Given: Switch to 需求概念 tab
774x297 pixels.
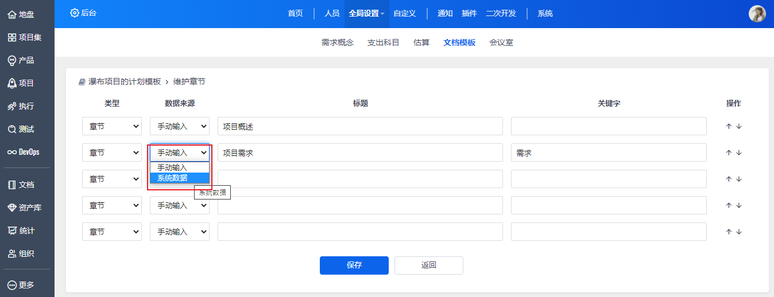Looking at the screenshot, I should point(338,42).
